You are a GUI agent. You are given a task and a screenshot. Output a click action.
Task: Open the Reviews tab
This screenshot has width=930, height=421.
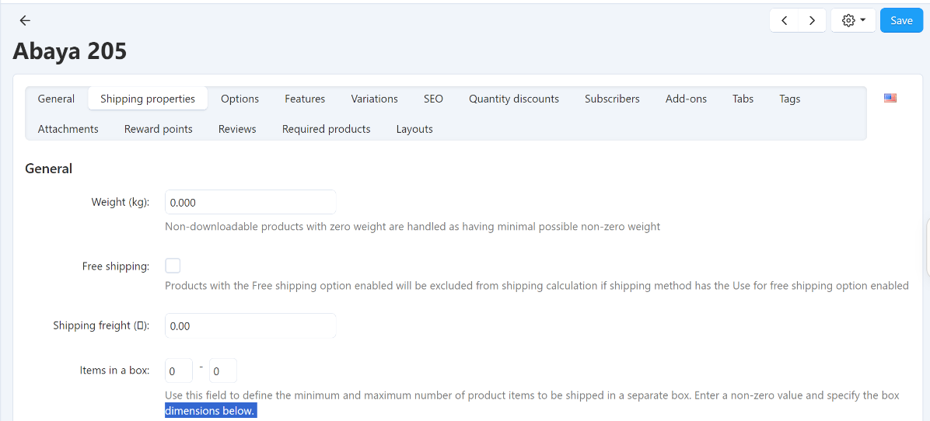pos(237,129)
